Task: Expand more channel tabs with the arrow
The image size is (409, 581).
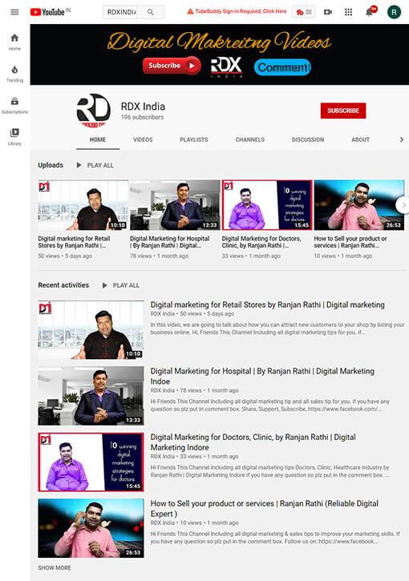Action: point(401,139)
